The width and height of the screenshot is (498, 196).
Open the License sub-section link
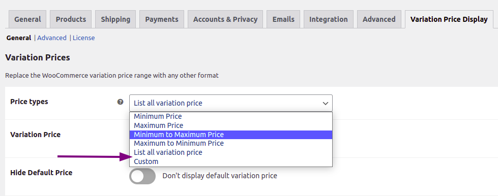tap(84, 38)
